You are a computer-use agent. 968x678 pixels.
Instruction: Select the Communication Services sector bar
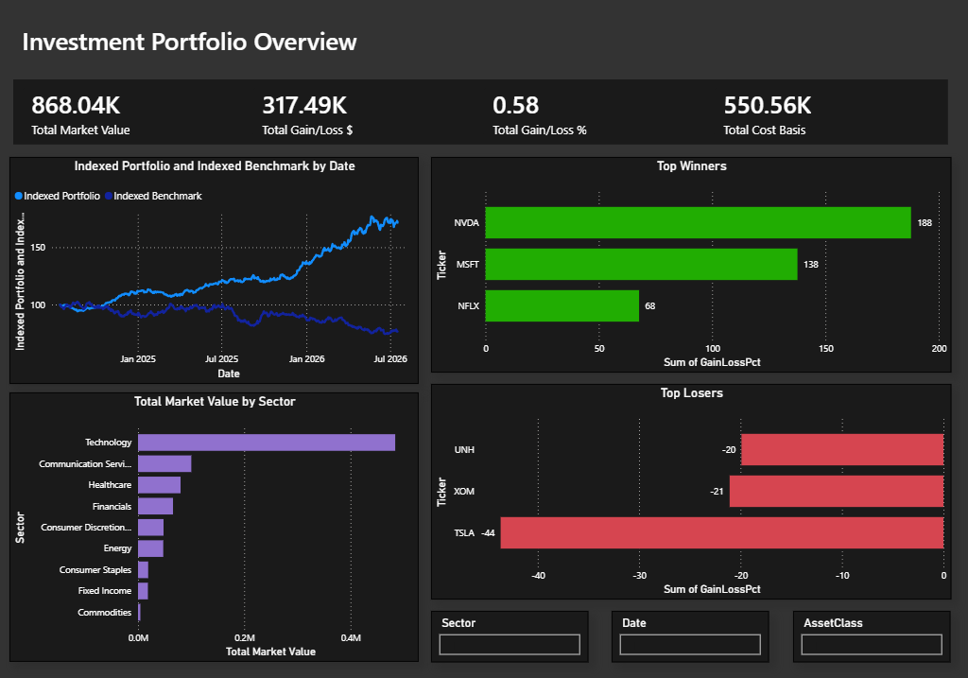[x=164, y=463]
